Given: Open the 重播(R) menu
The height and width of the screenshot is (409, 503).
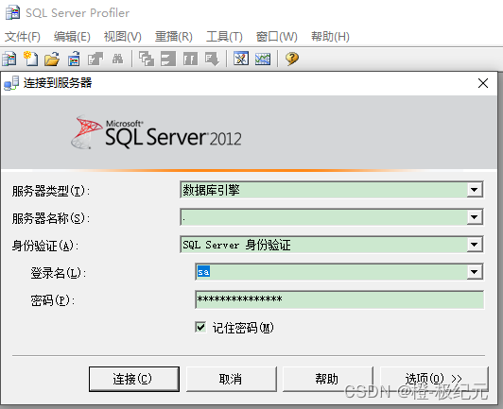Looking at the screenshot, I should [x=174, y=37].
